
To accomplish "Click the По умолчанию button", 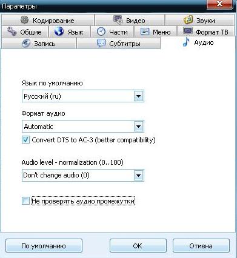I will click(44, 246).
